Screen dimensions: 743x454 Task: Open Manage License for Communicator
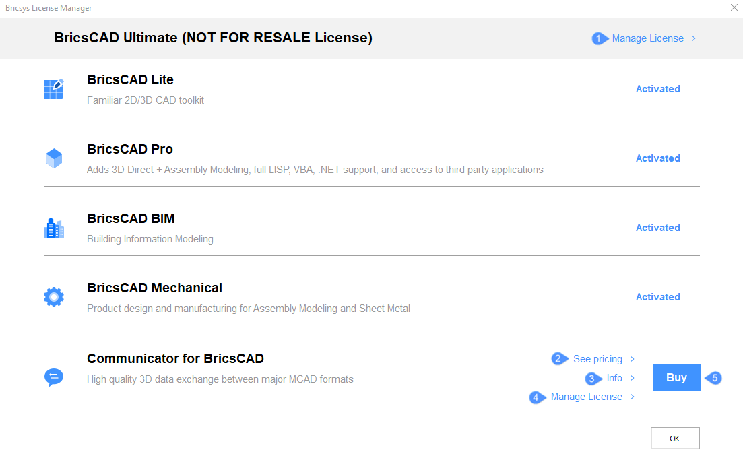tap(586, 397)
